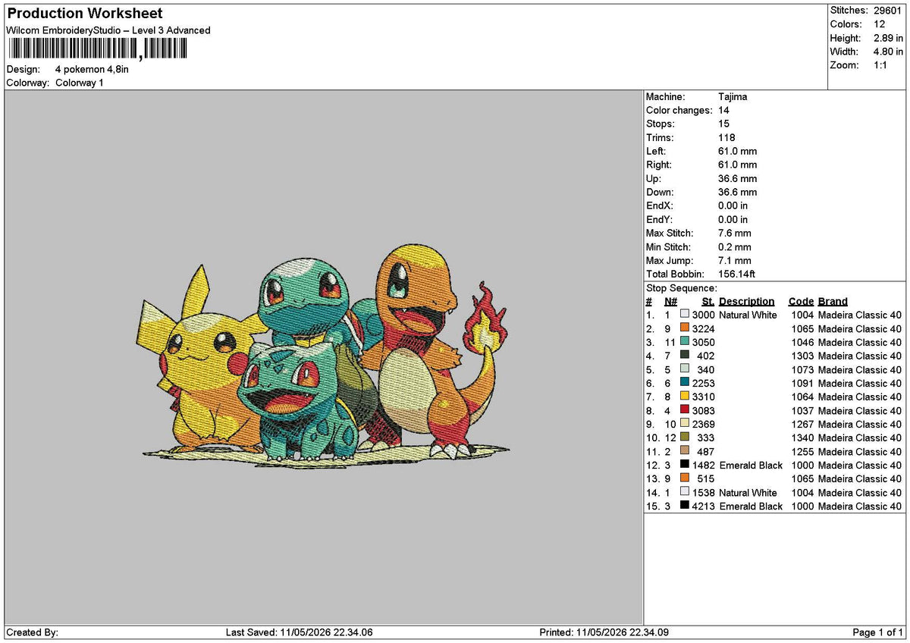Select the Trims value "118"
Viewport: 910px width, 643px height.
click(x=727, y=137)
